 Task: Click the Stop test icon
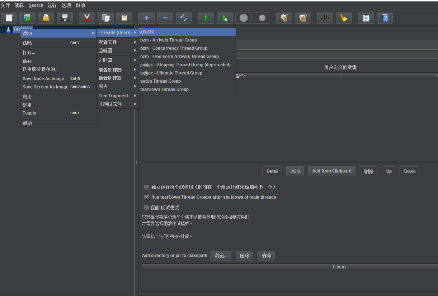pos(244,18)
